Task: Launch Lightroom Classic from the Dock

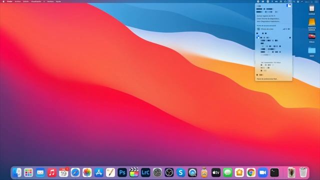Action: pos(145,172)
